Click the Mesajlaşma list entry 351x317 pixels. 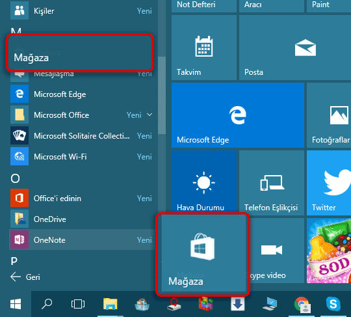coord(81,74)
